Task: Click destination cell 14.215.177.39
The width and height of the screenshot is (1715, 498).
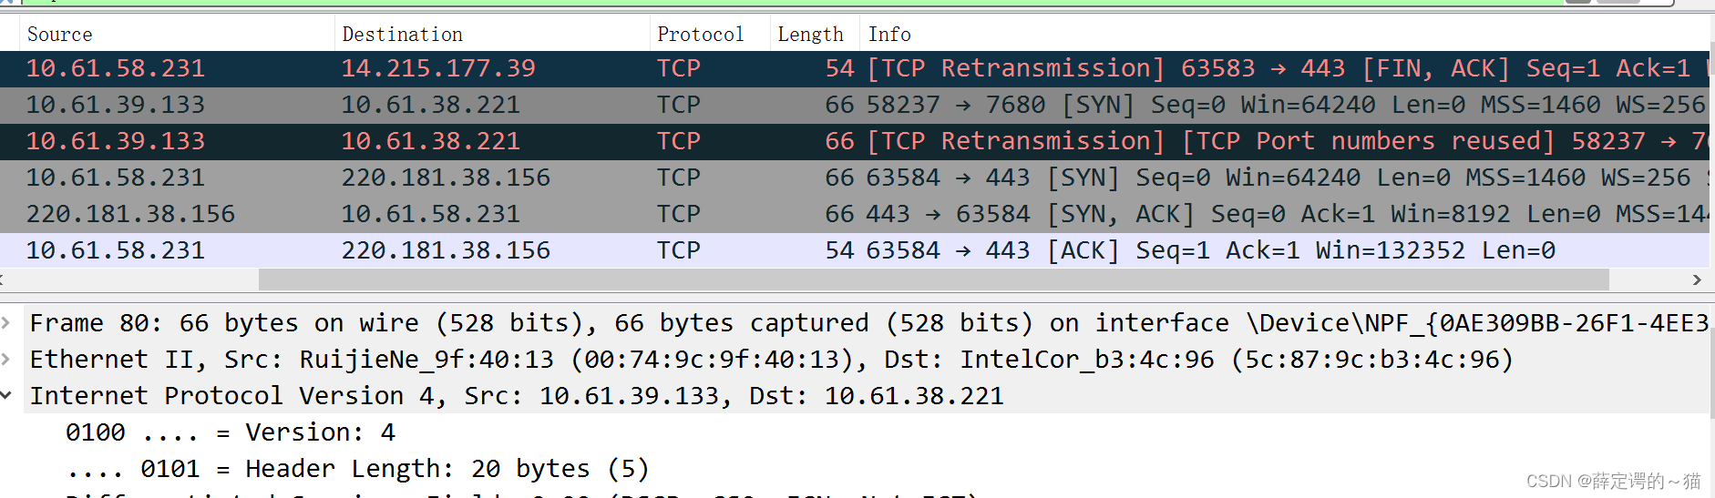Action: coord(438,68)
